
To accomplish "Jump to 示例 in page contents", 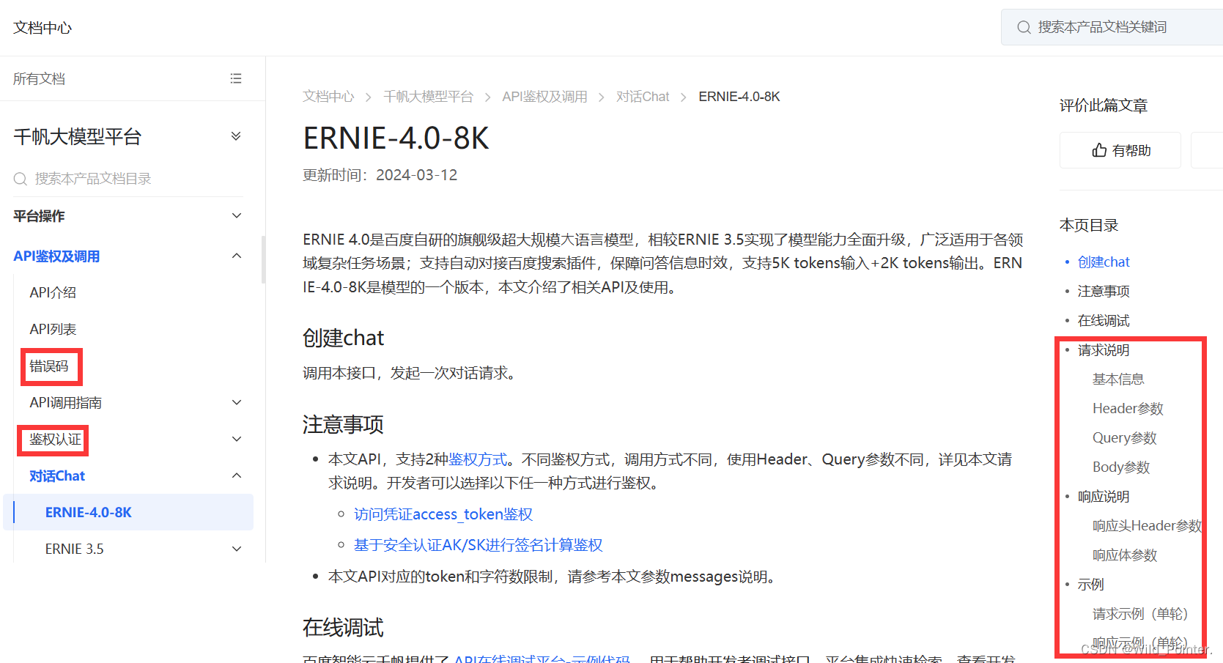I will [x=1090, y=584].
